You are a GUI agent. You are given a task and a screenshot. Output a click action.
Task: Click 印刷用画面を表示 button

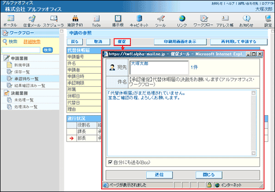pos(180,42)
